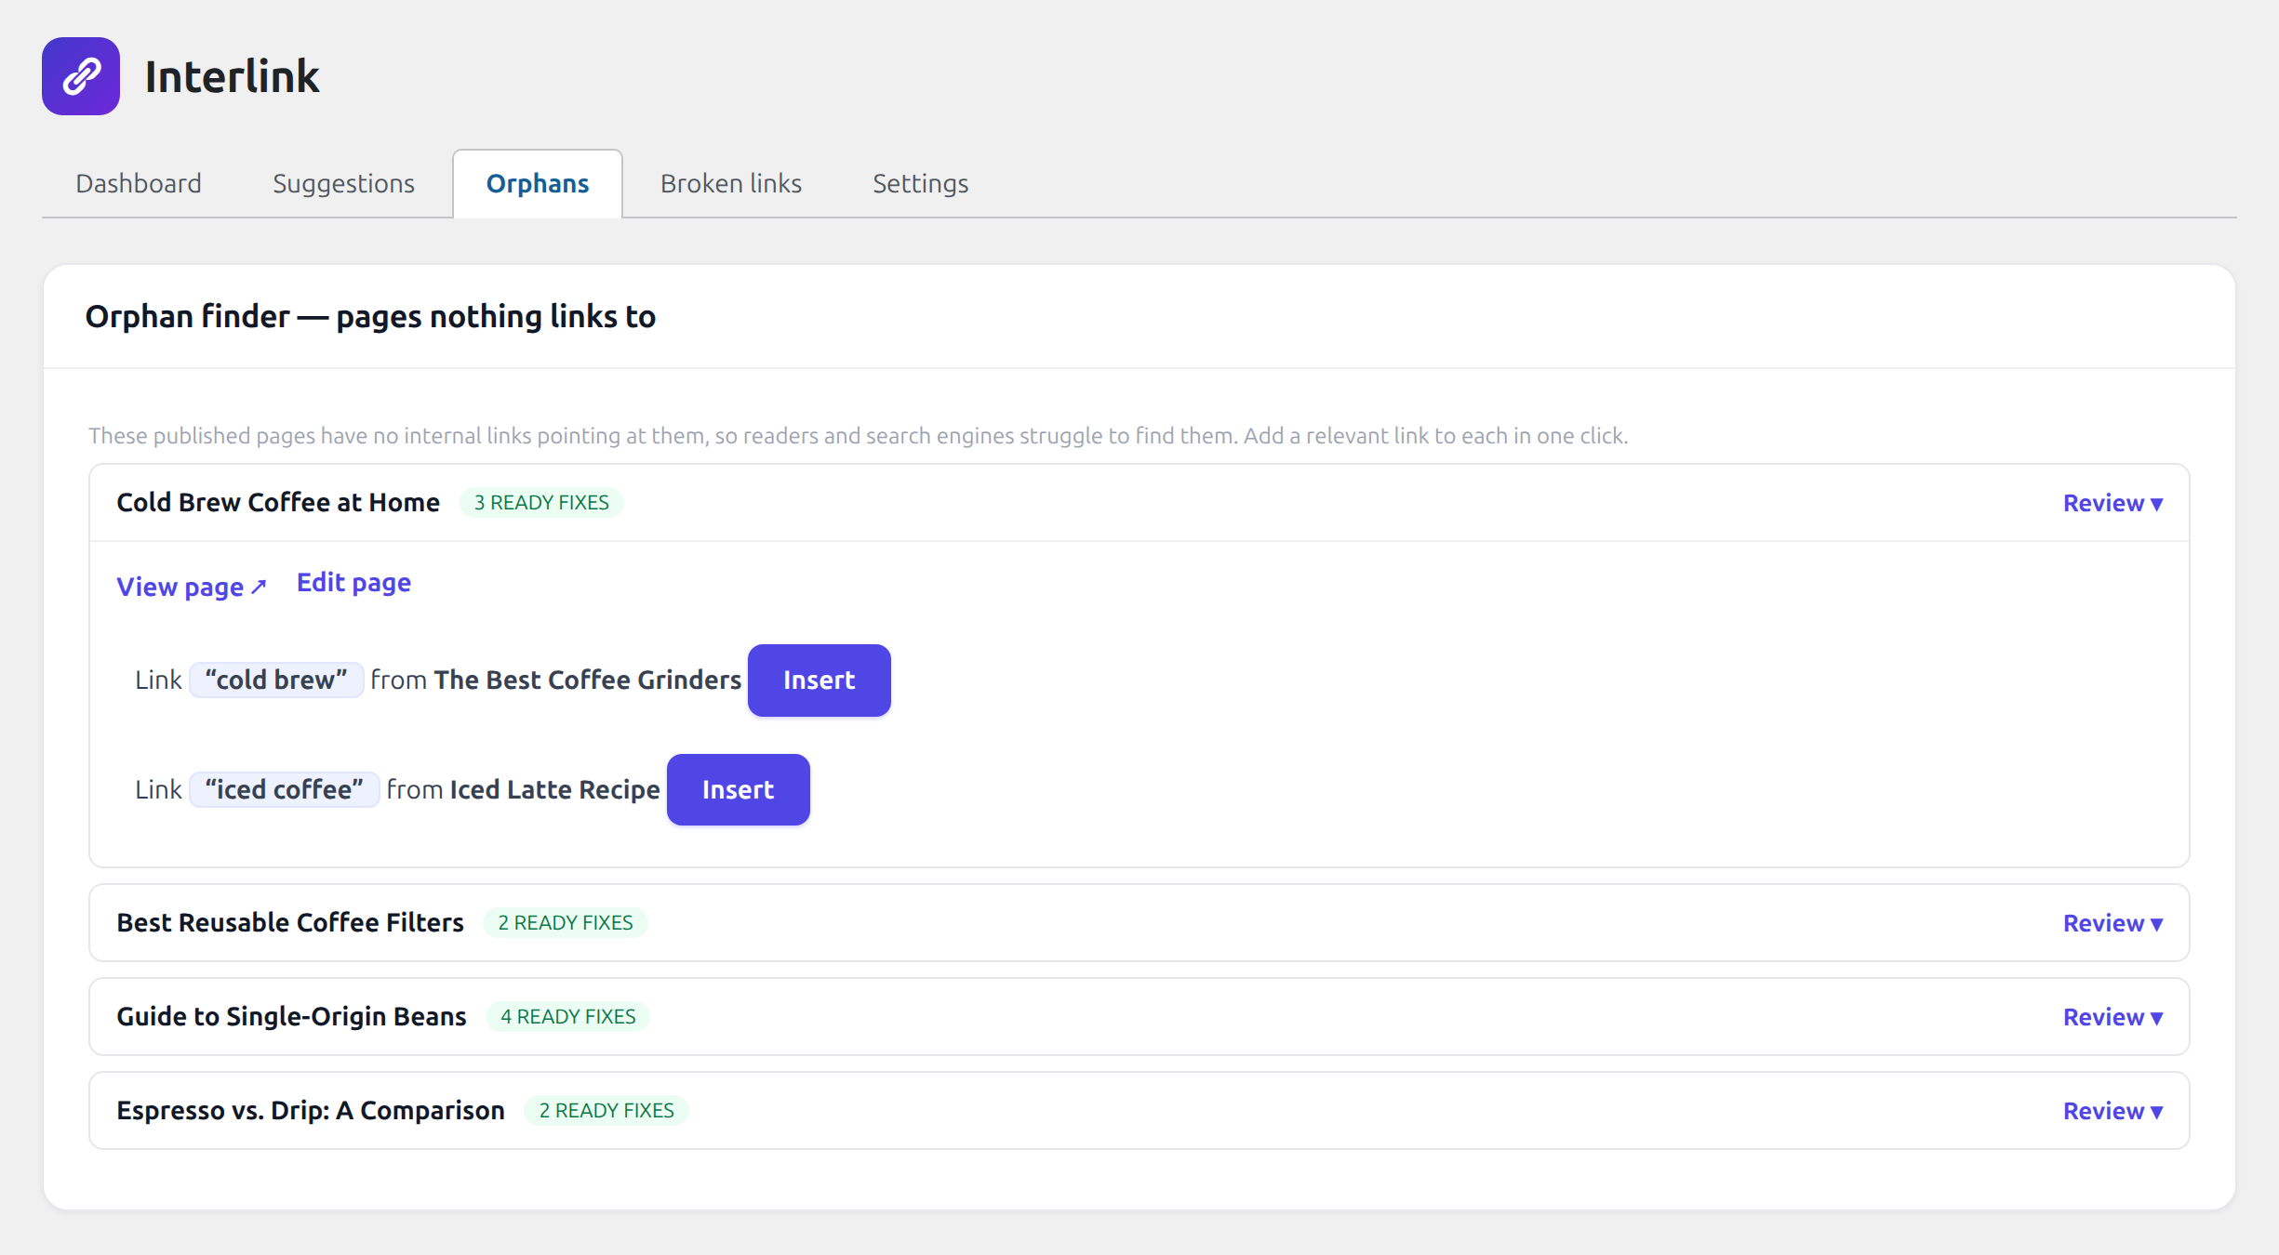Image resolution: width=2279 pixels, height=1255 pixels.
Task: Click the Espresso vs. Drip: A Comparison title
Action: tap(311, 1111)
